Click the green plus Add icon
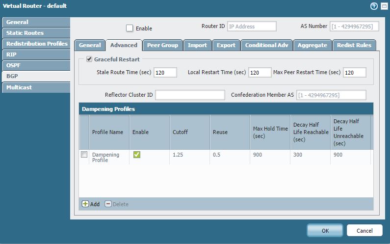Image resolution: width=390 pixels, height=244 pixels. pos(85,204)
